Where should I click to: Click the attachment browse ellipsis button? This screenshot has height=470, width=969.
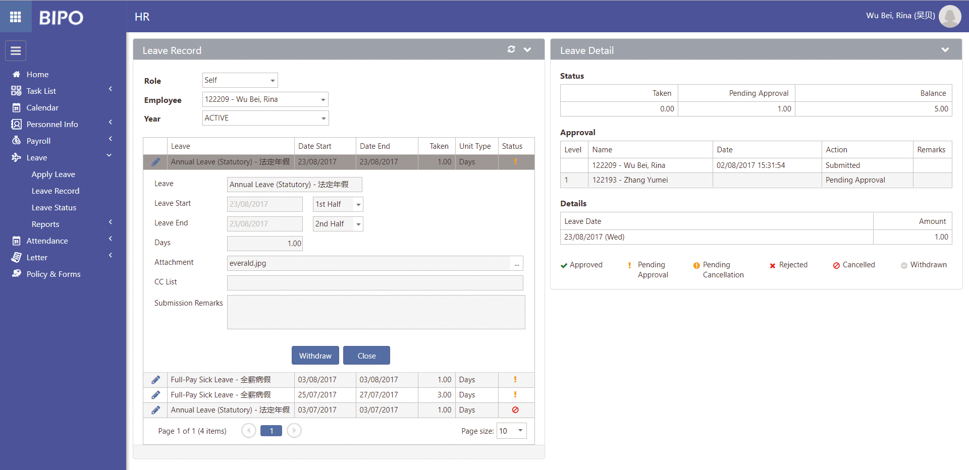coord(517,263)
